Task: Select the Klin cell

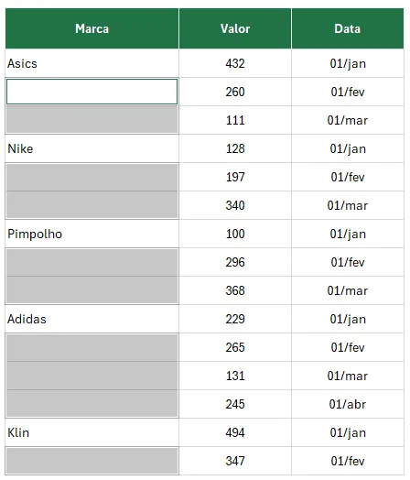Action: pyautogui.click(x=92, y=432)
